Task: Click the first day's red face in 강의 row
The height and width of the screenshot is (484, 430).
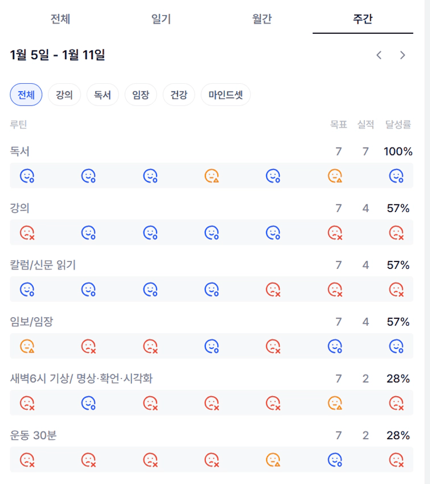Action: pos(27,232)
